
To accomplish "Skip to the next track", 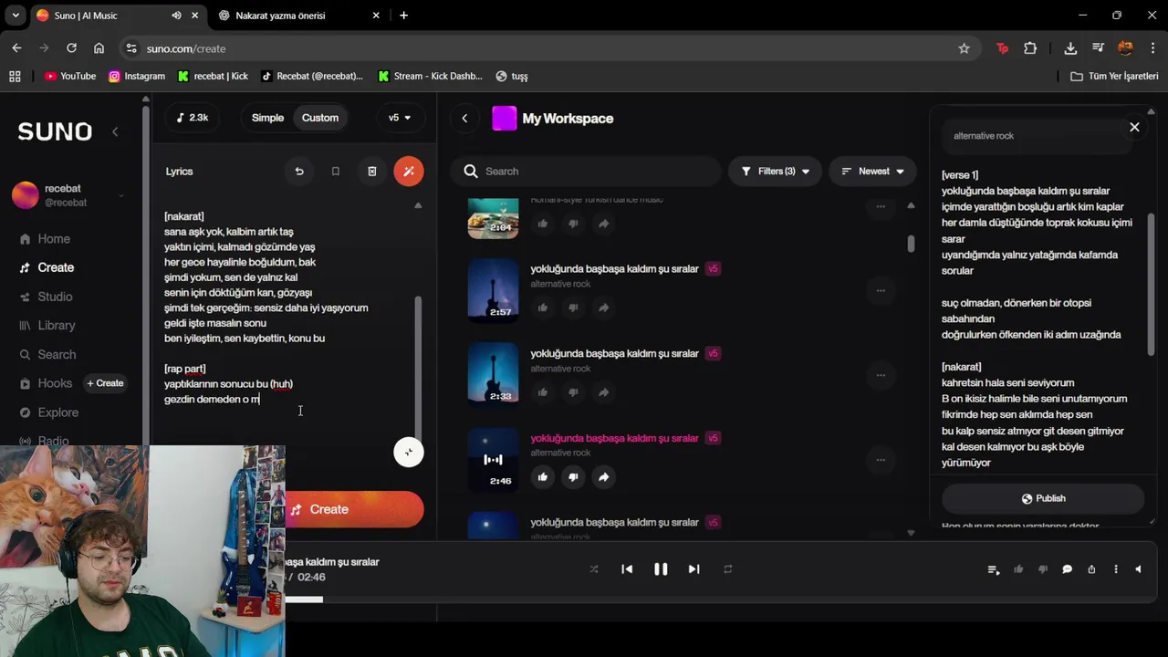I will 693,569.
